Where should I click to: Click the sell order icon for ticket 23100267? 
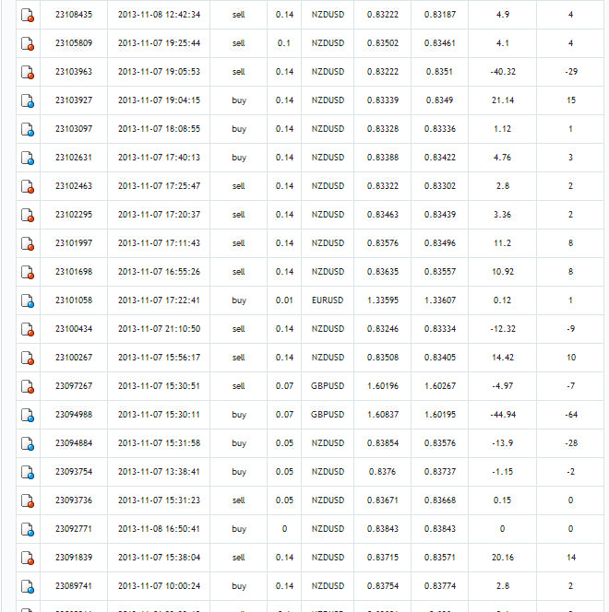tap(28, 358)
